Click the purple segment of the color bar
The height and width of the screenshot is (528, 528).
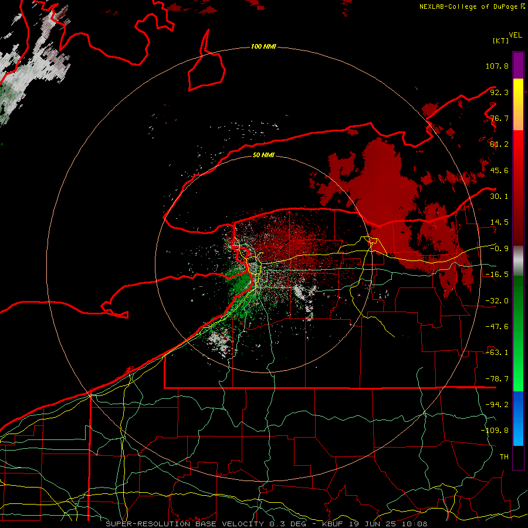(x=518, y=65)
